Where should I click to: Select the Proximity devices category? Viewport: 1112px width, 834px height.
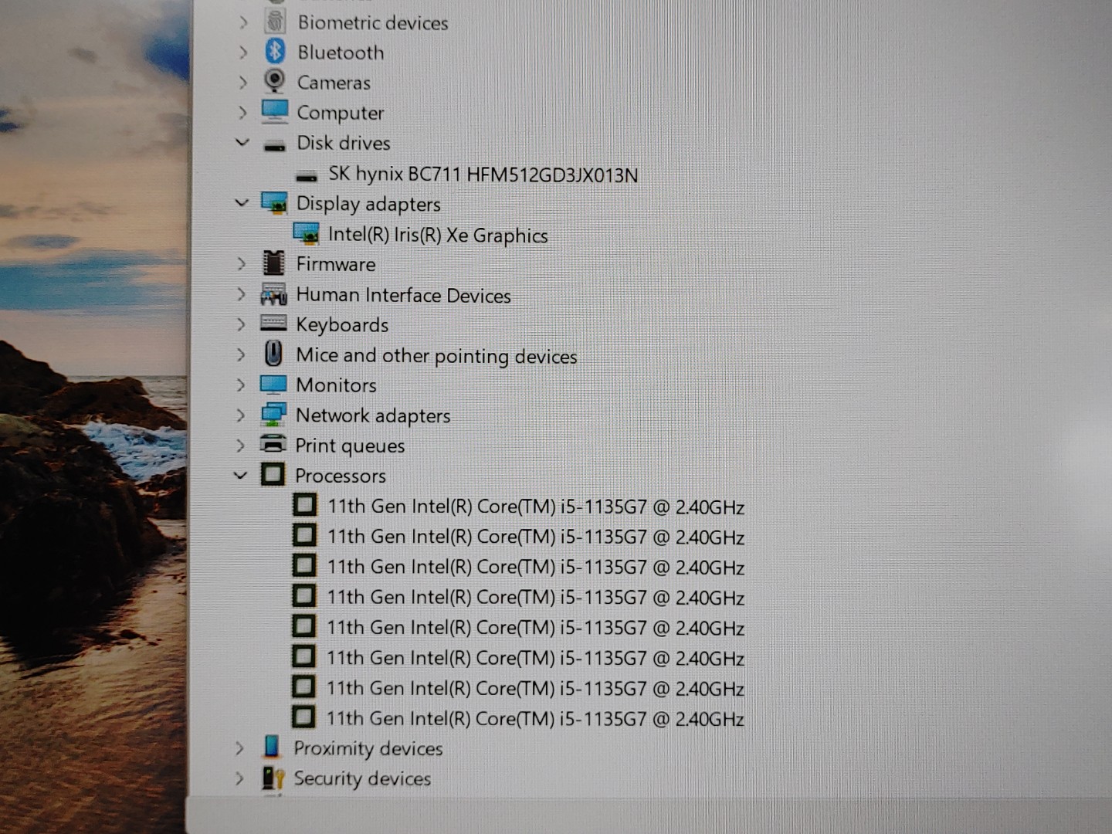(x=368, y=748)
